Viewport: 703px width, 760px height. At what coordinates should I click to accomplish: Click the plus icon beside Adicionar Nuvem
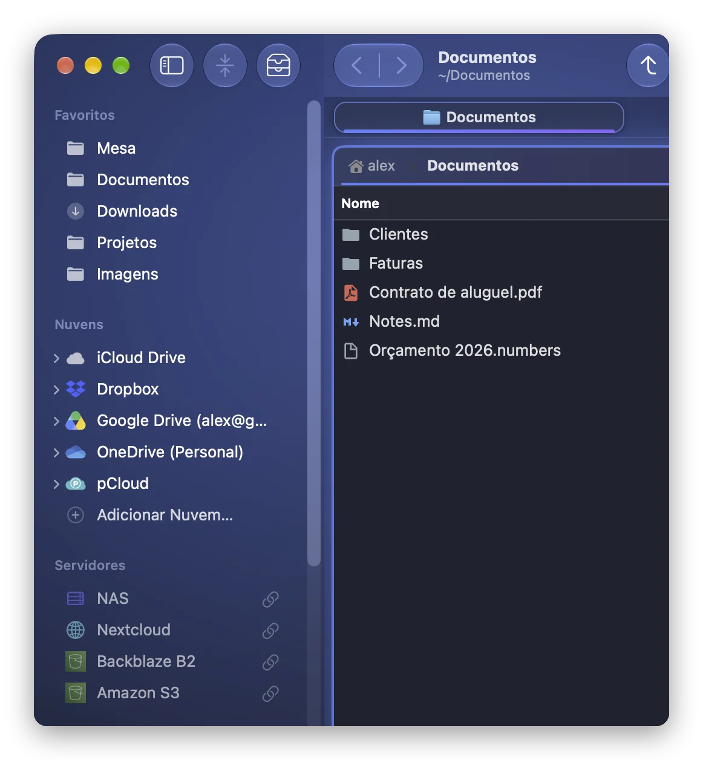click(76, 515)
